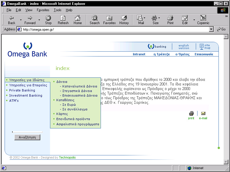Expand the Back history dropdown arrow
The image size is (230, 172).
(21, 20)
